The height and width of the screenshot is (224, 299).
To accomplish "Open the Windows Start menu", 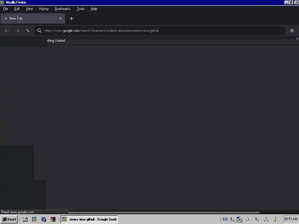I will click(x=9, y=219).
